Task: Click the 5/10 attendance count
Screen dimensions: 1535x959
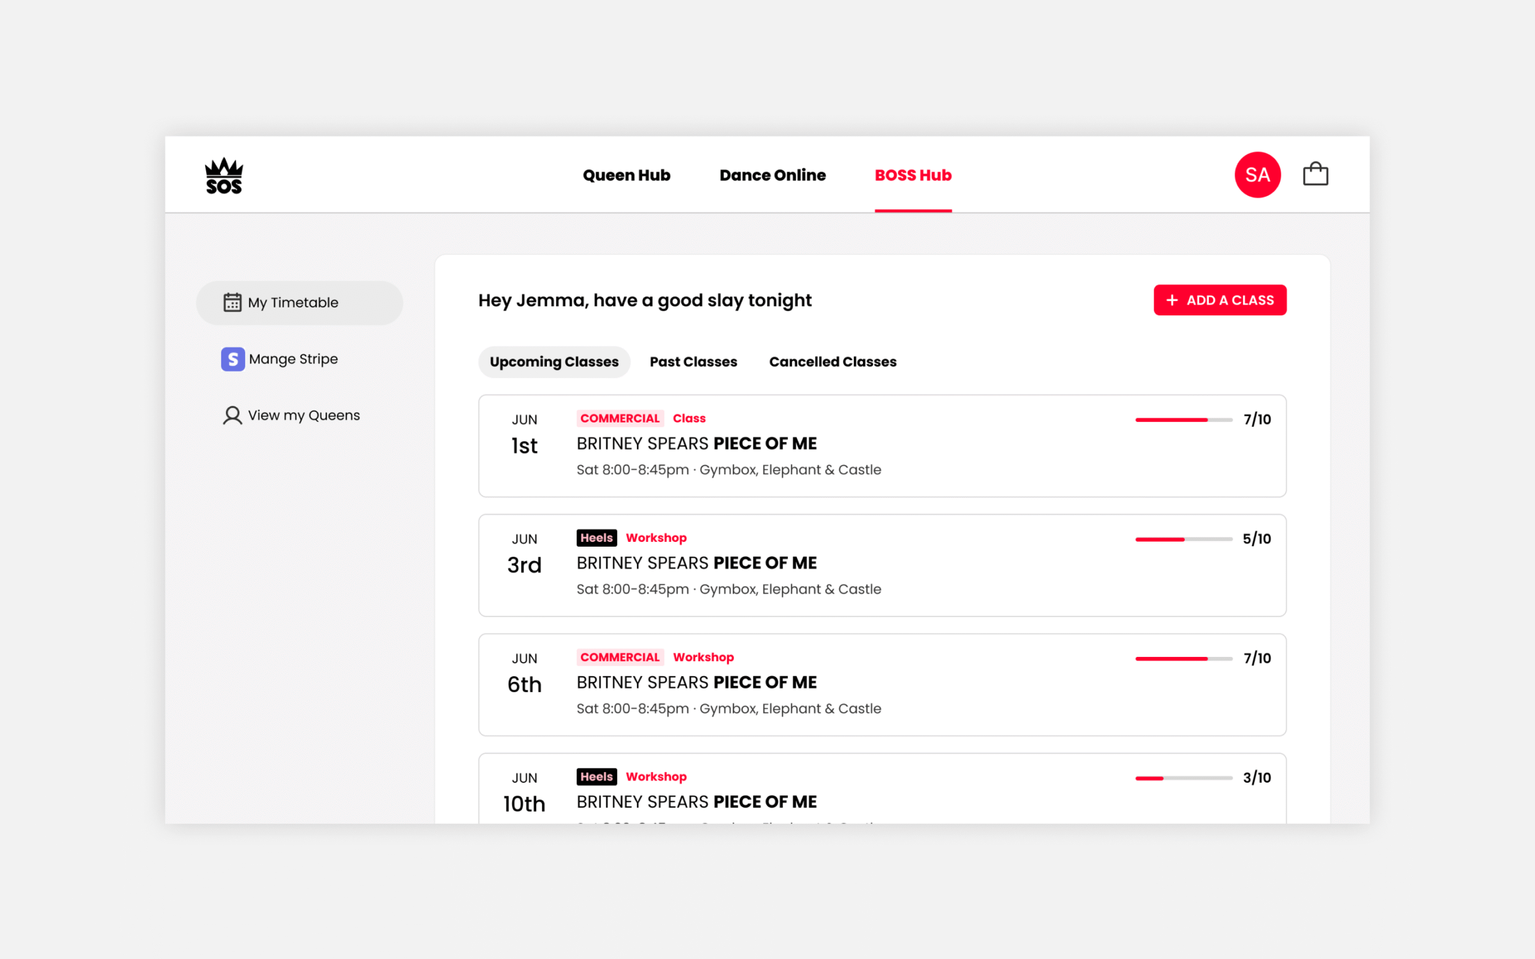Action: [1257, 538]
